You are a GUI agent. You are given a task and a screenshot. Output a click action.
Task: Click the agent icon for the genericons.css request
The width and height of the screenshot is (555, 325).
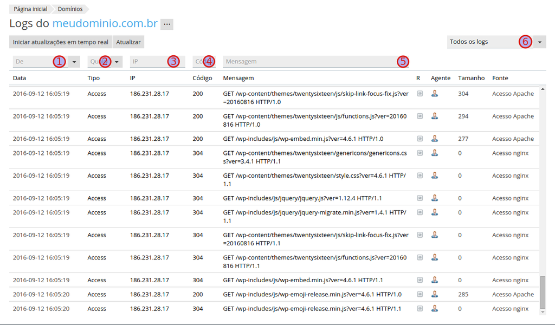coord(434,153)
